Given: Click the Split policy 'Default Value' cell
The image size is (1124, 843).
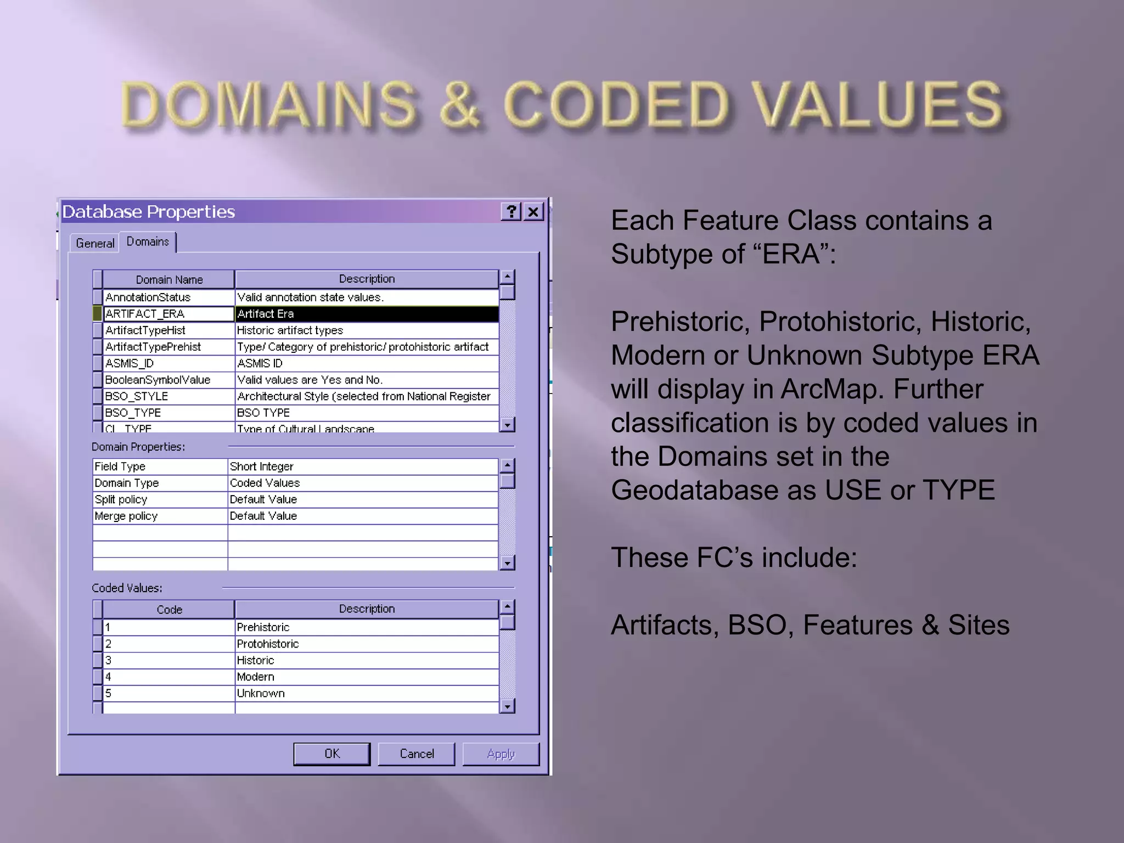Looking at the screenshot, I should (363, 499).
